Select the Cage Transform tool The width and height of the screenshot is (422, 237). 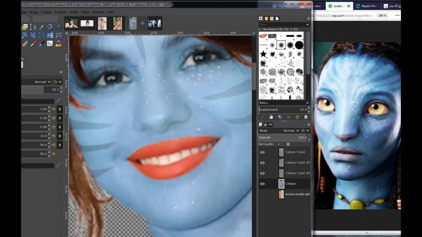tap(58, 35)
